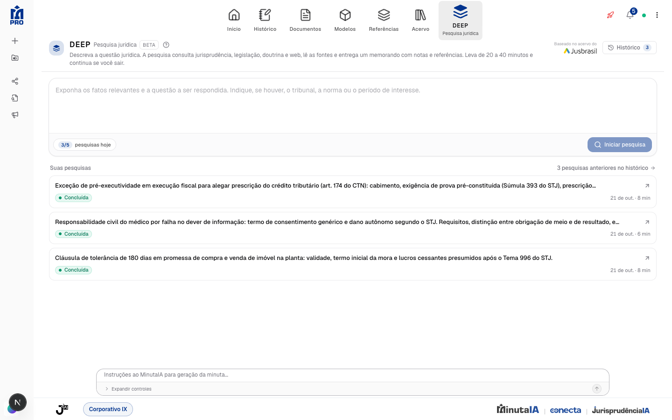Focus the legal question text area
The height and width of the screenshot is (420, 672).
[353, 106]
